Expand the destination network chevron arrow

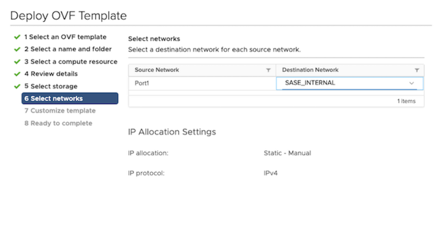(x=412, y=83)
